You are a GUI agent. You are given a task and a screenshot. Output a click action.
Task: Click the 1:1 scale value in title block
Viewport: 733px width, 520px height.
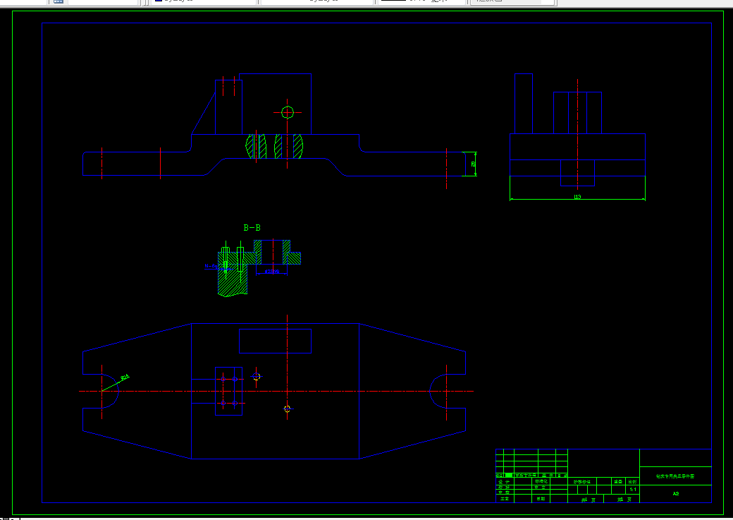tap(632, 490)
